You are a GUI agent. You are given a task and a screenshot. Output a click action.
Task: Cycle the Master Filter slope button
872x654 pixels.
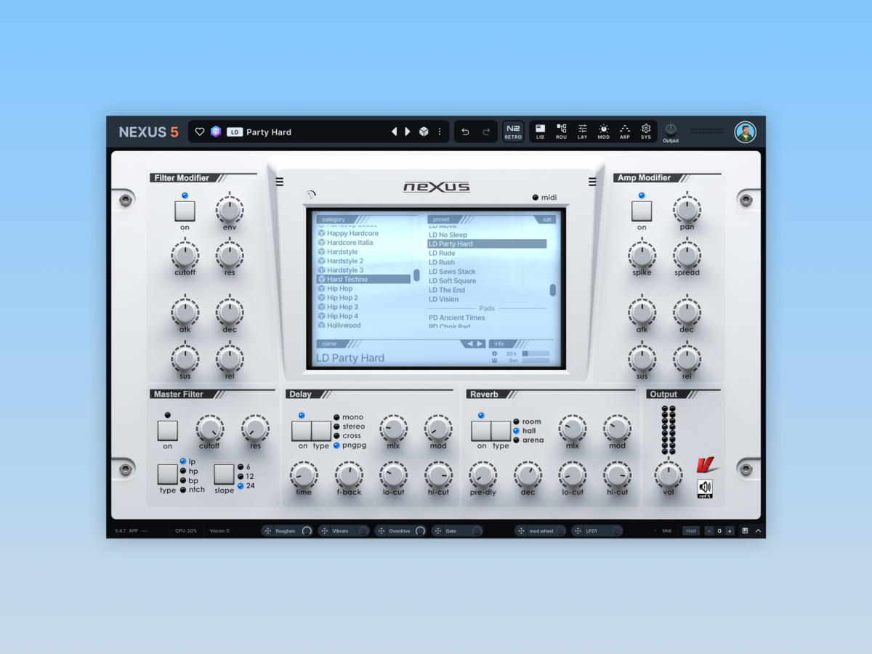224,475
